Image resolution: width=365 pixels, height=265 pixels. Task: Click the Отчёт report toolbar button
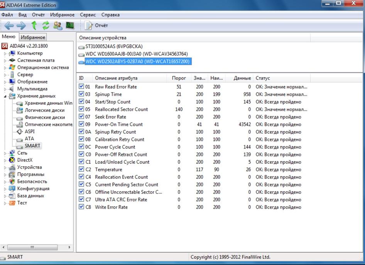pos(96,25)
